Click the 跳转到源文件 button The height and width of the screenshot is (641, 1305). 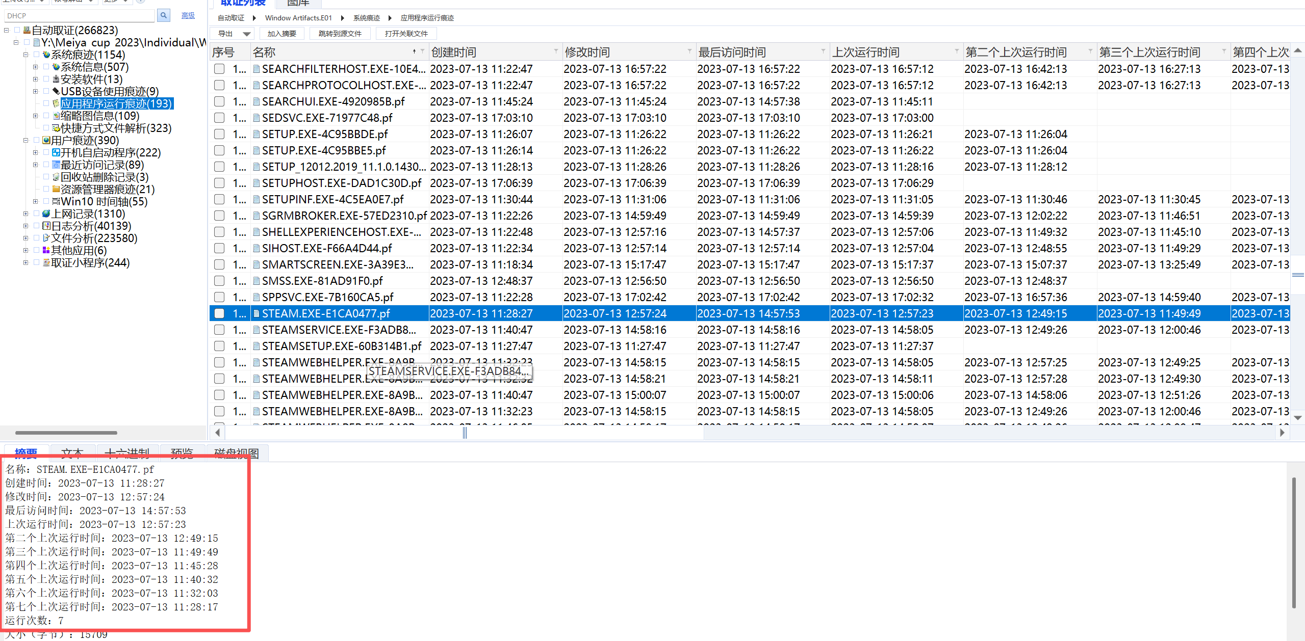340,34
